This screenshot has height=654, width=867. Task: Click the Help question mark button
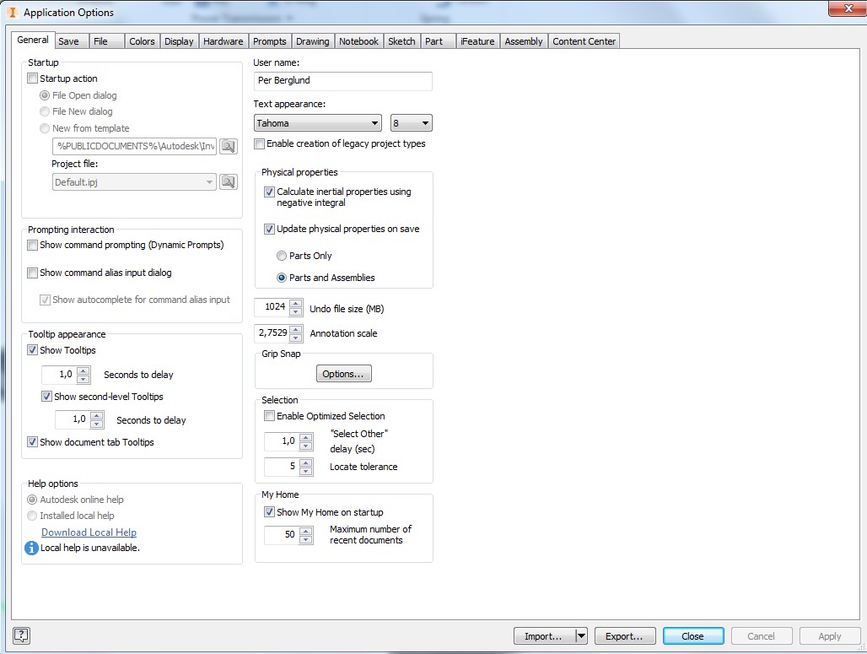(x=19, y=635)
